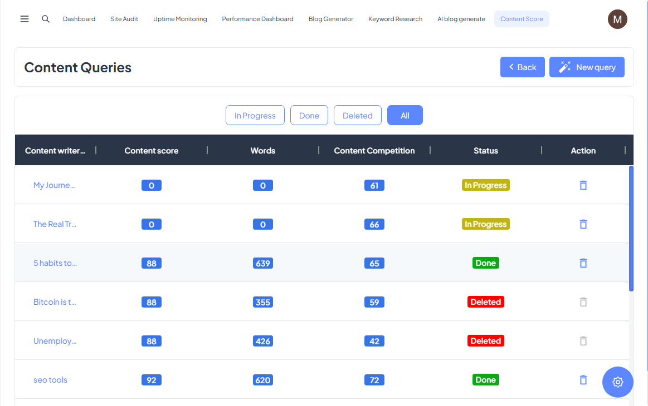Go to the Site Audit tab
This screenshot has height=406, width=648.
(x=124, y=19)
